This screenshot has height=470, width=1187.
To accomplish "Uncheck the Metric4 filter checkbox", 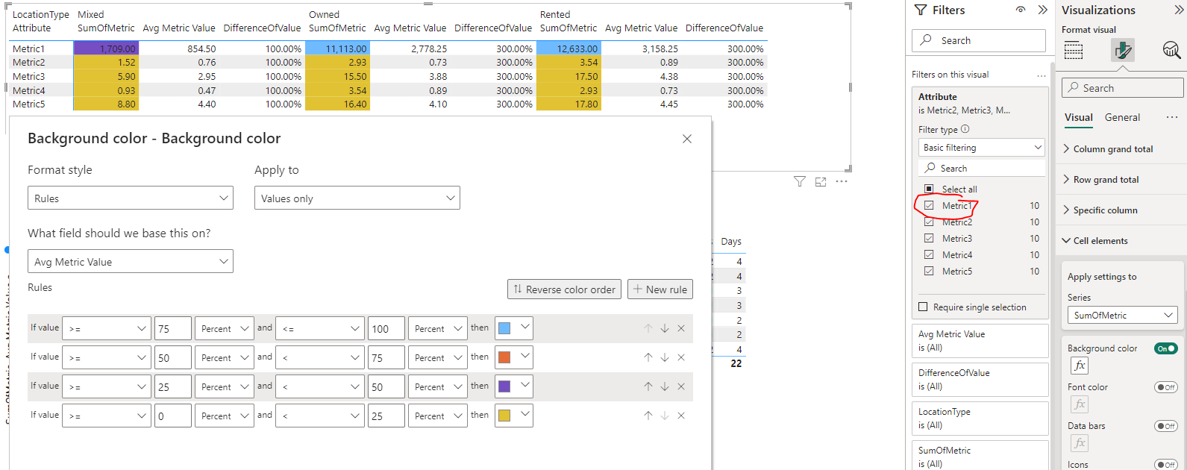I will [929, 254].
